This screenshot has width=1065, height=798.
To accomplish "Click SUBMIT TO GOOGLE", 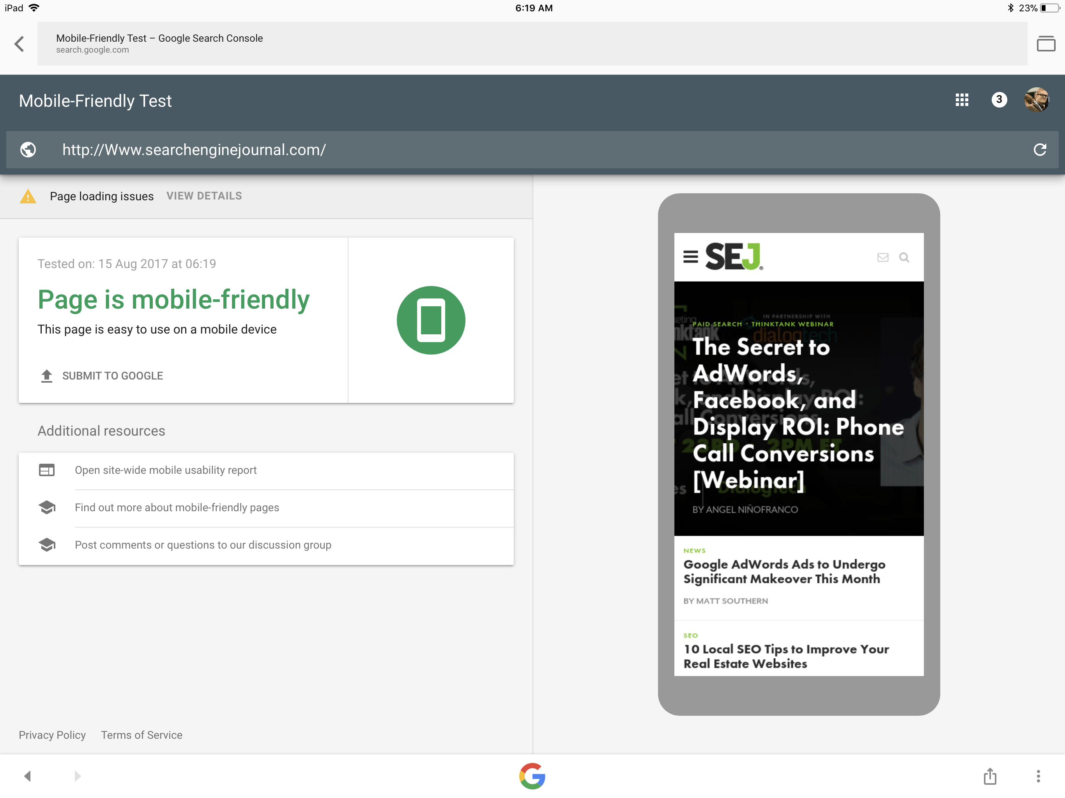I will point(113,376).
